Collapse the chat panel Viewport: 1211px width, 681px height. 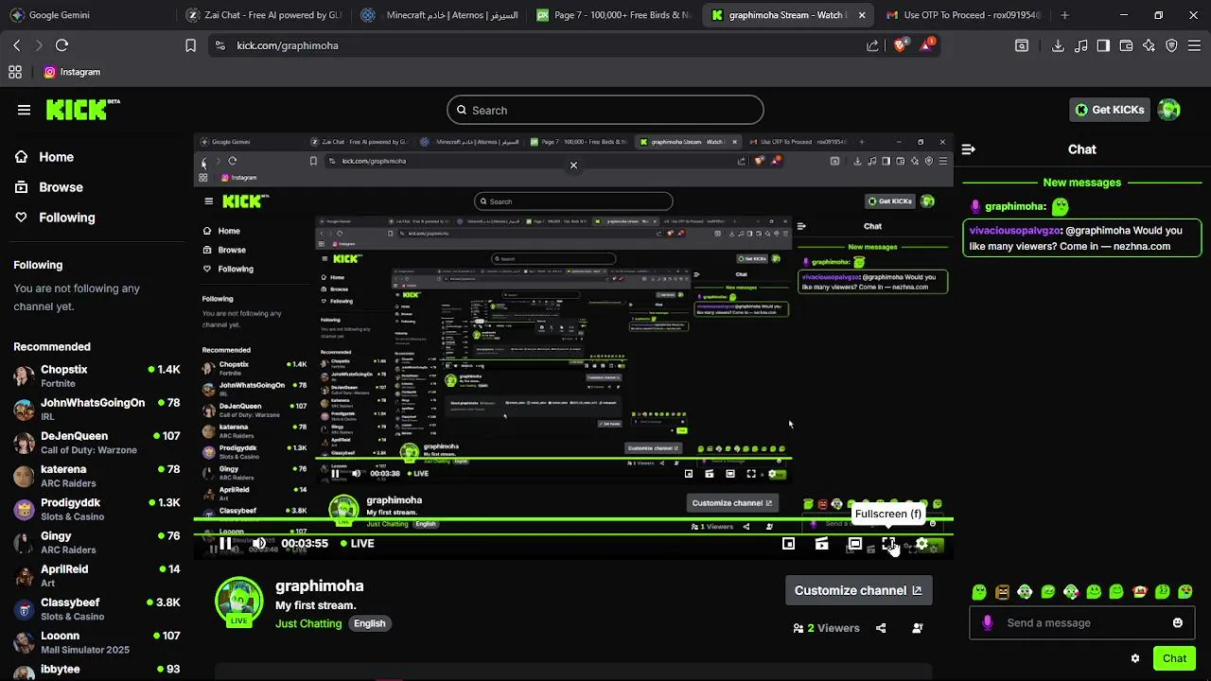point(968,149)
